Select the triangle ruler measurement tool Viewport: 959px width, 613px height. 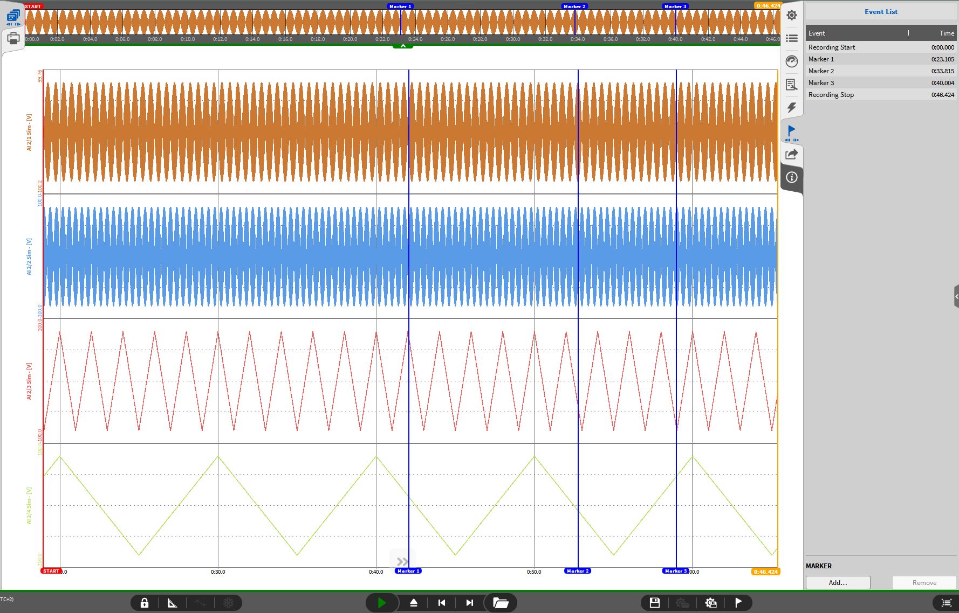coord(173,603)
